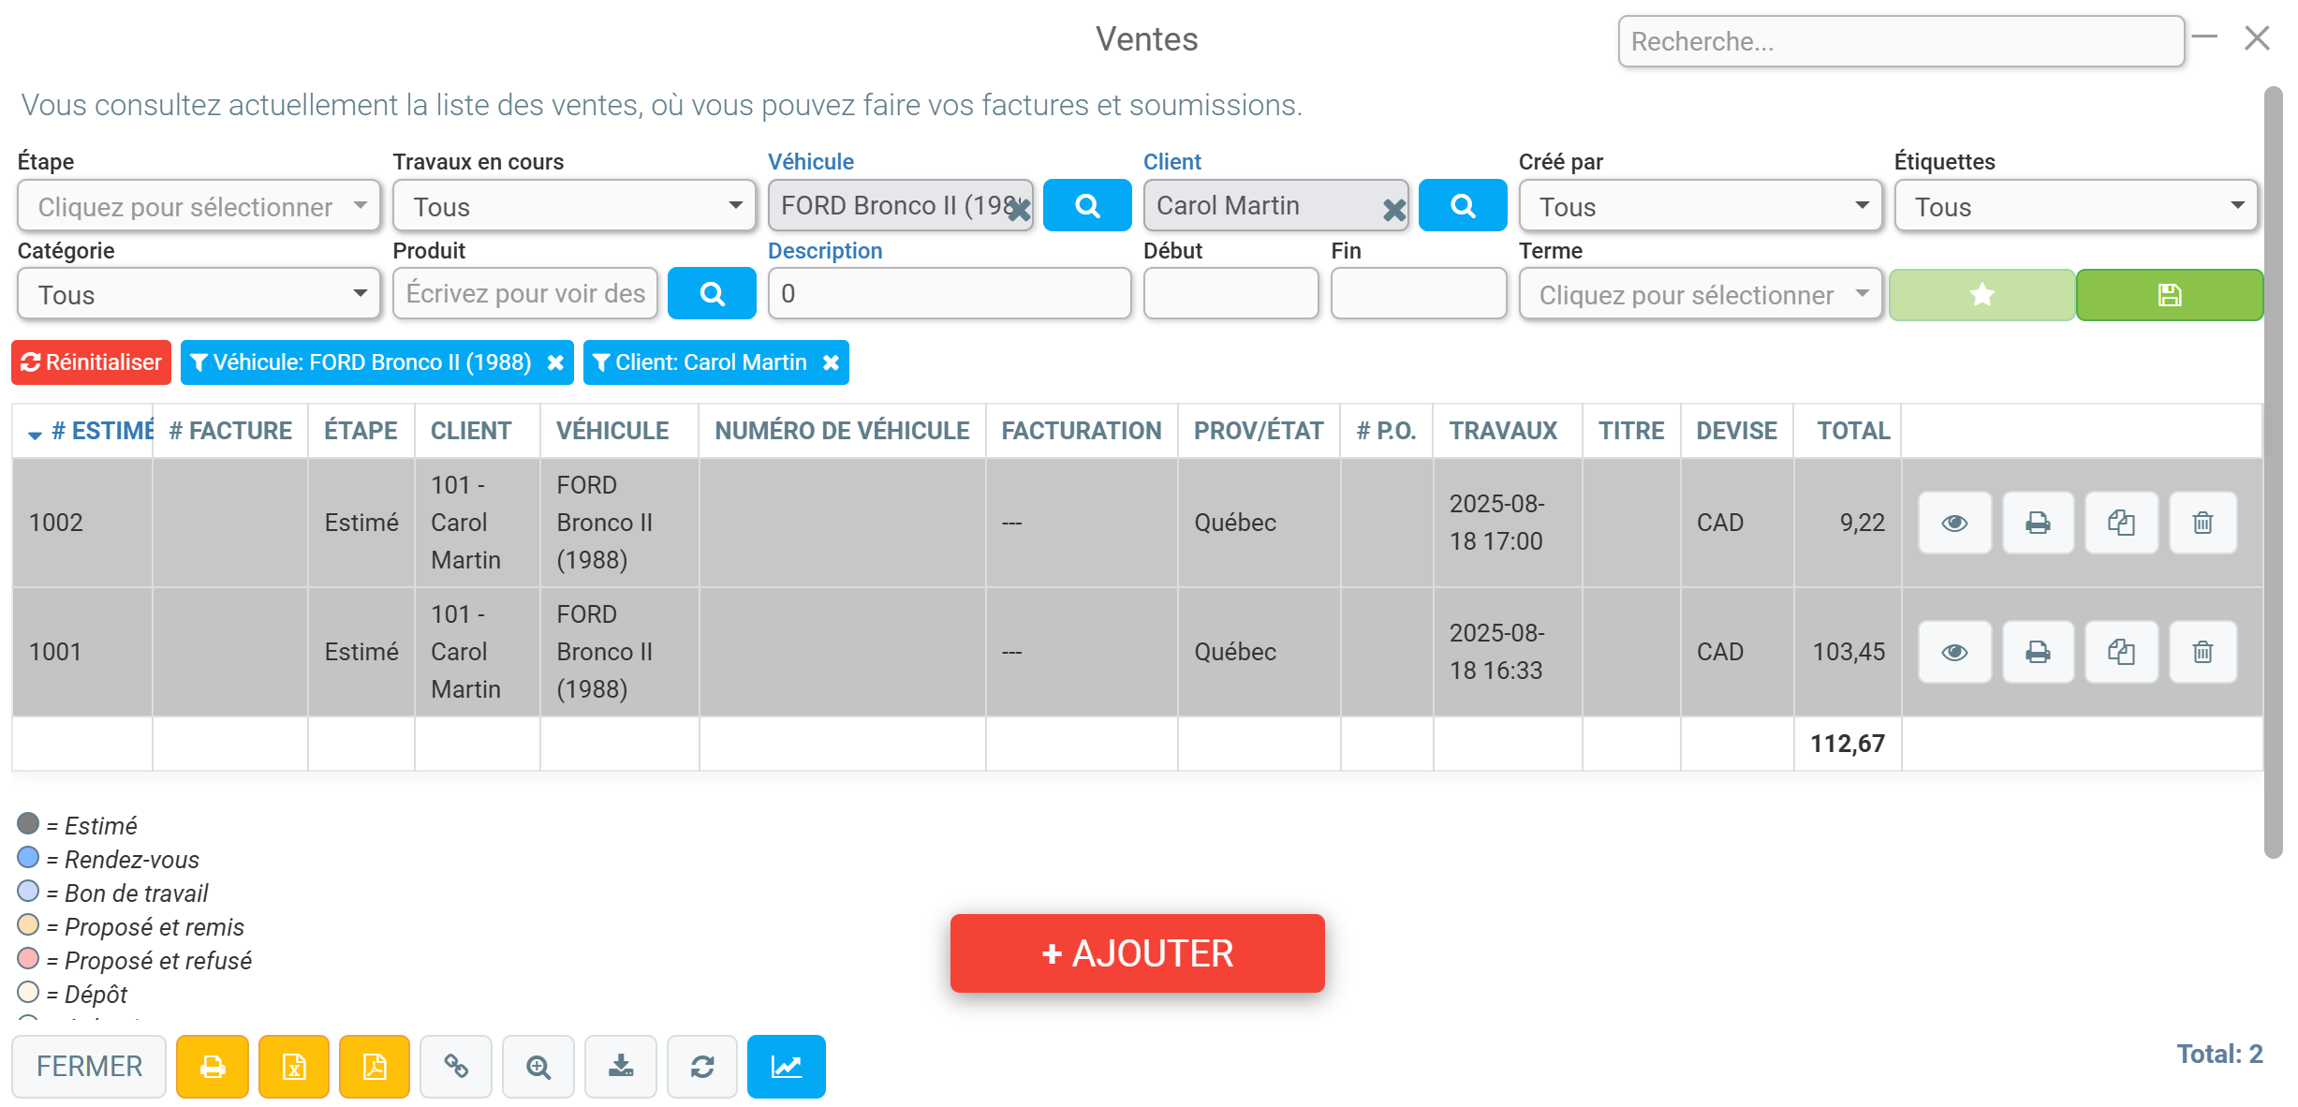The image size is (2298, 1107).
Task: Print estimate 1001
Action: coord(2038,652)
